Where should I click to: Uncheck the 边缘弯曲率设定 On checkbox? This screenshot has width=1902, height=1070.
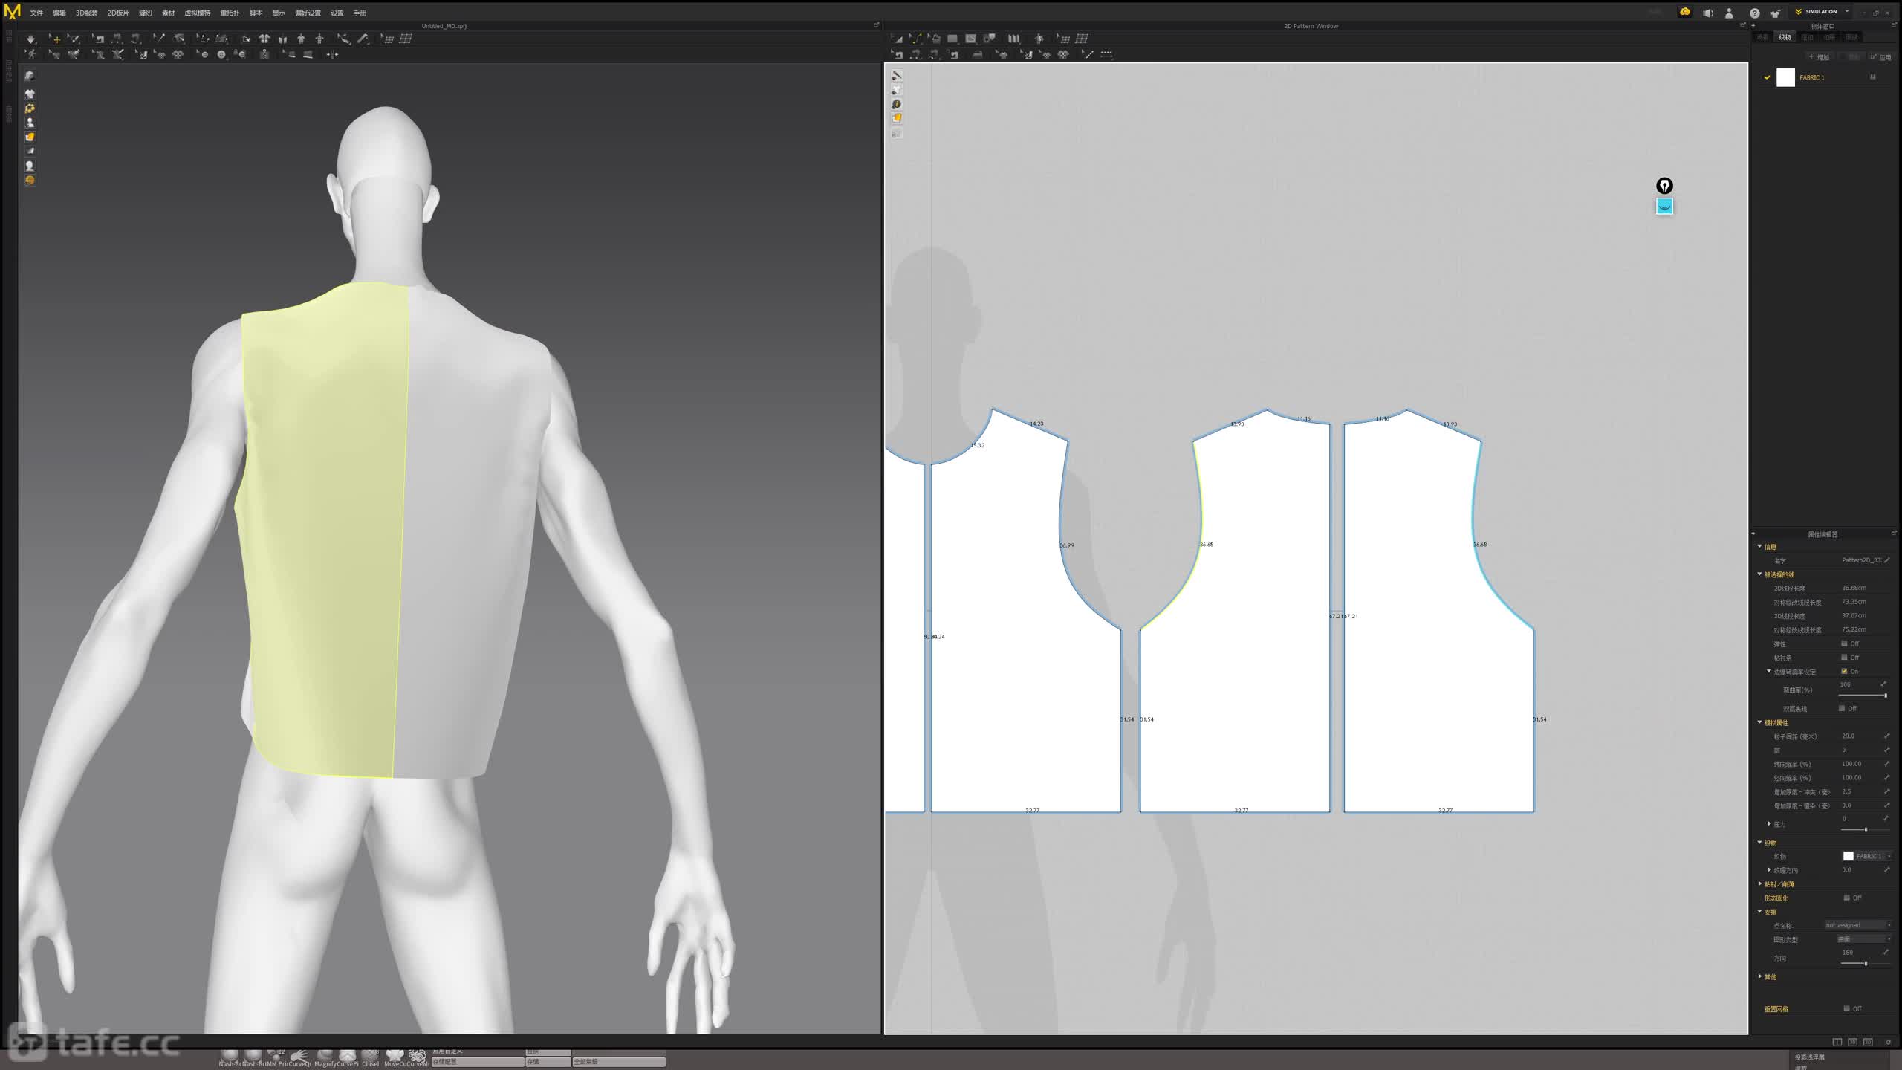click(x=1844, y=671)
